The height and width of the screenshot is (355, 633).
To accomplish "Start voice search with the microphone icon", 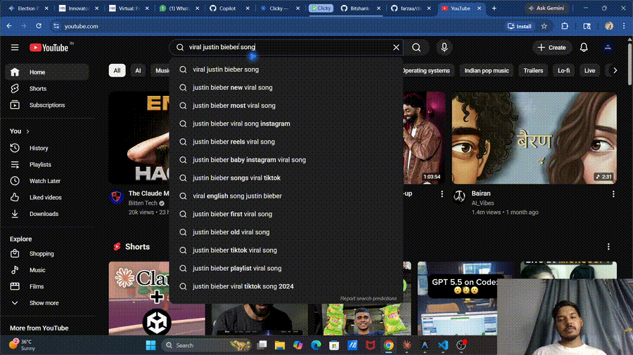I will [x=444, y=48].
